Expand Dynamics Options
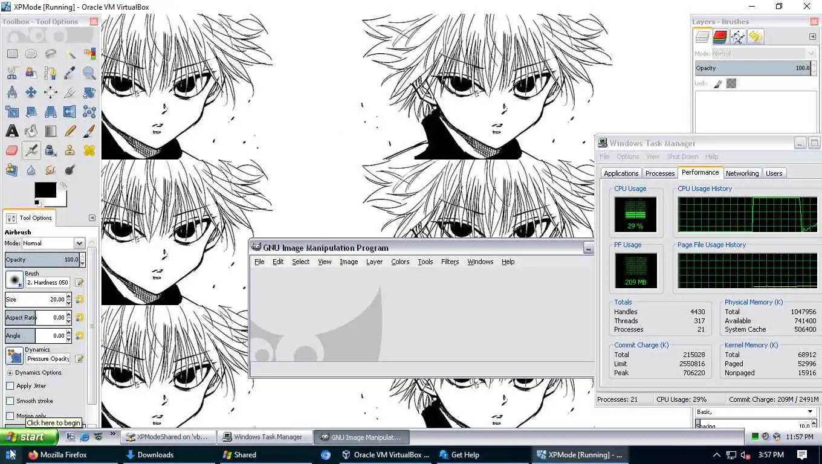This screenshot has height=464, width=822. (10, 373)
